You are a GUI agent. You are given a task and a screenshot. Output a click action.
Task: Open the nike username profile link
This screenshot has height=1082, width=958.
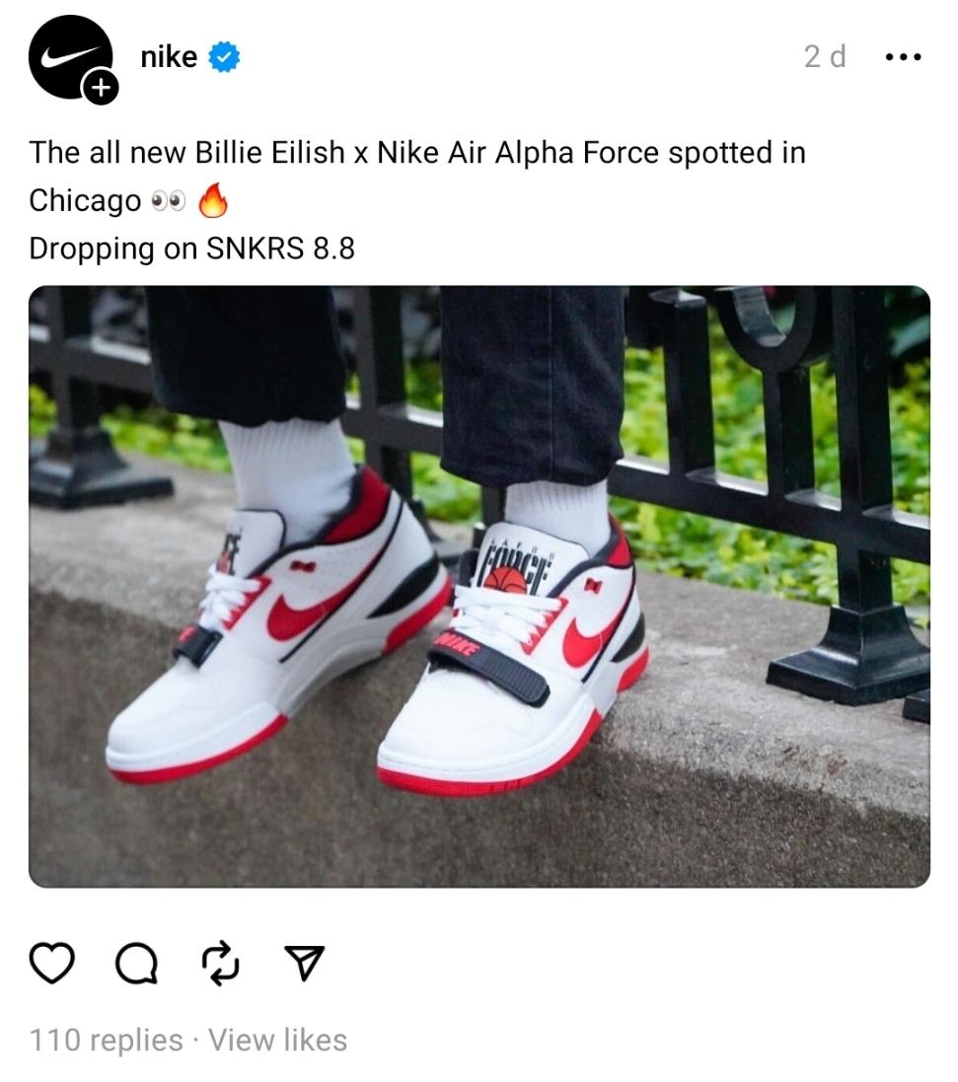(x=169, y=56)
